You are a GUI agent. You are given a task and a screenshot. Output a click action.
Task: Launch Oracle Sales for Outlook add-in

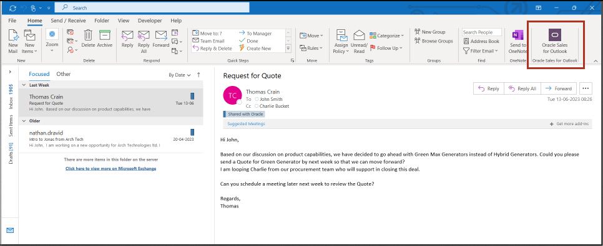coord(554,42)
